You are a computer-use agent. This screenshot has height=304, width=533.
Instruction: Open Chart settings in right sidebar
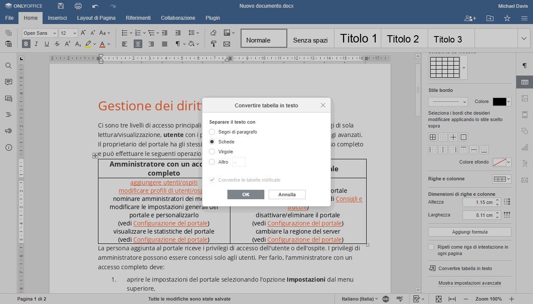pyautogui.click(x=524, y=147)
